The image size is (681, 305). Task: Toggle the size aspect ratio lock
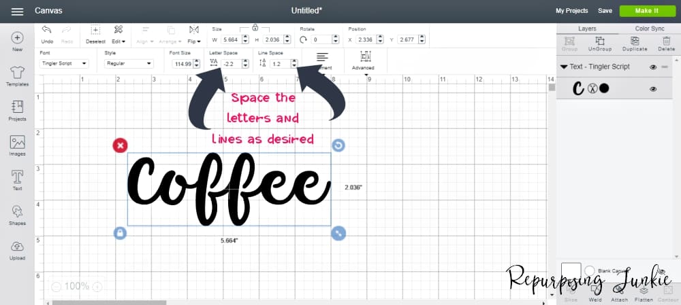point(254,28)
